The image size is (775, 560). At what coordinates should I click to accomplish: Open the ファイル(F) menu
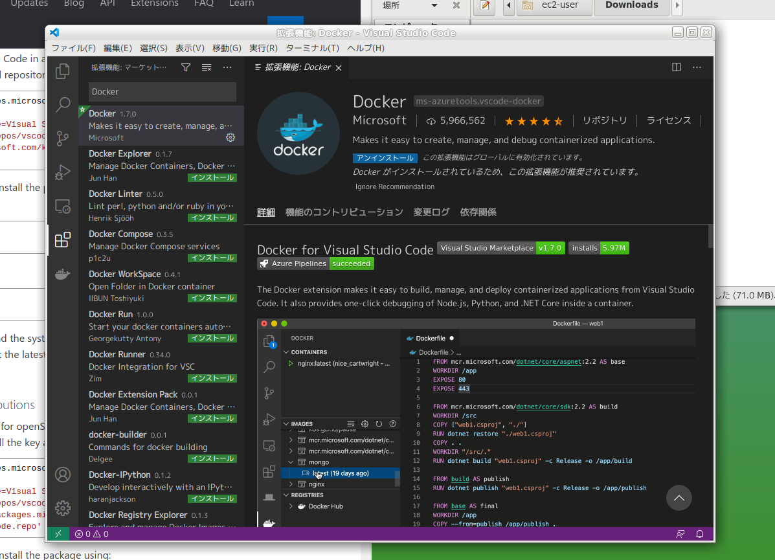tap(74, 48)
